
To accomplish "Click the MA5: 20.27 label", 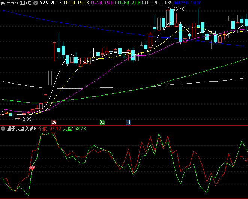I will (50, 3).
